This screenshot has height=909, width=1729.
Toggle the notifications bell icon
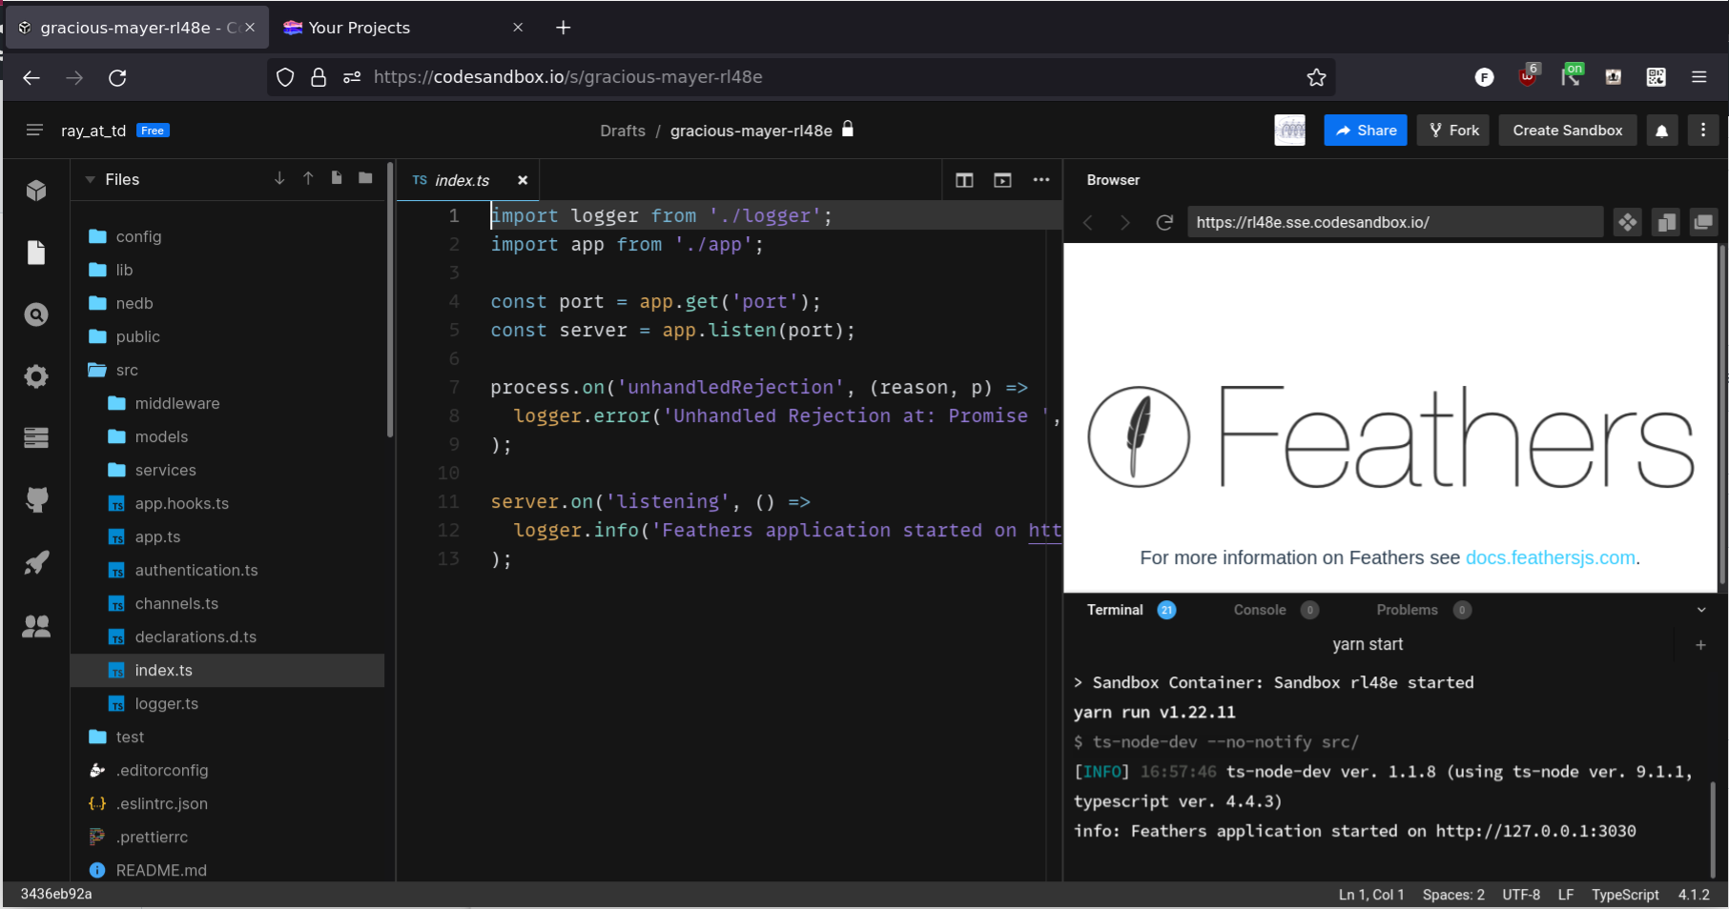pyautogui.click(x=1662, y=130)
